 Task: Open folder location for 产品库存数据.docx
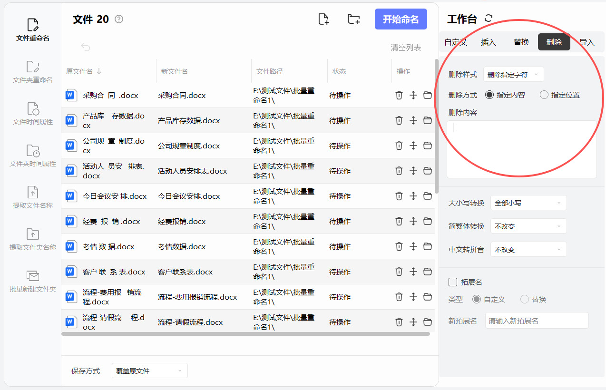[x=428, y=120]
